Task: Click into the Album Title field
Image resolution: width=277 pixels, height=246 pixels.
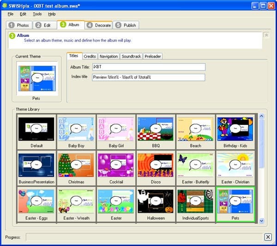Action: pyautogui.click(x=149, y=67)
